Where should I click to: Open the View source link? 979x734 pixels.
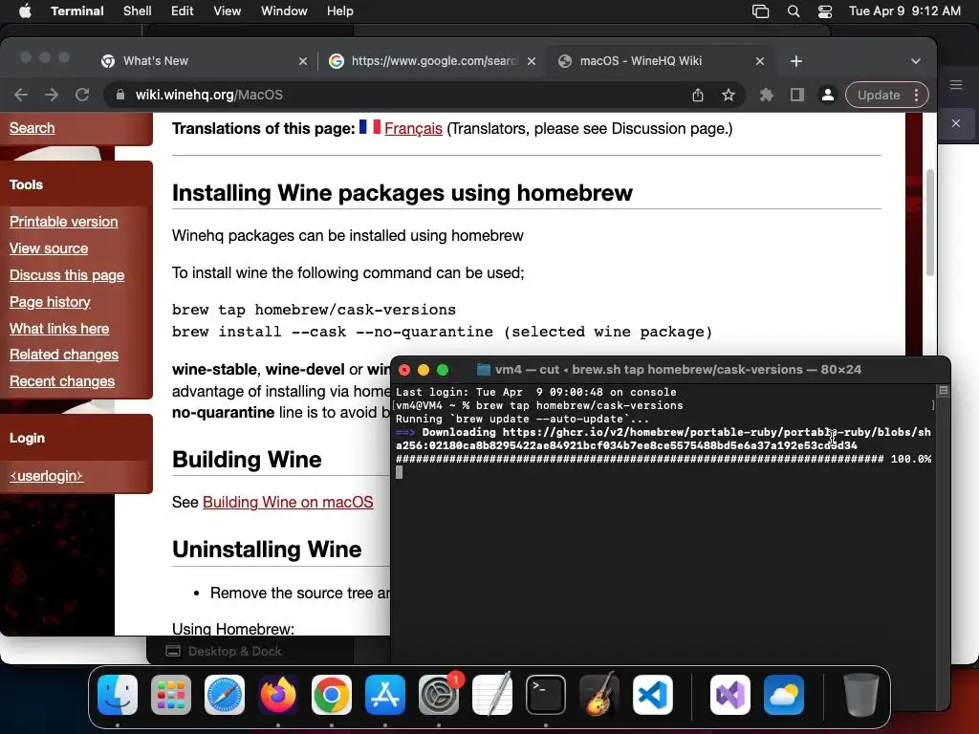tap(49, 248)
